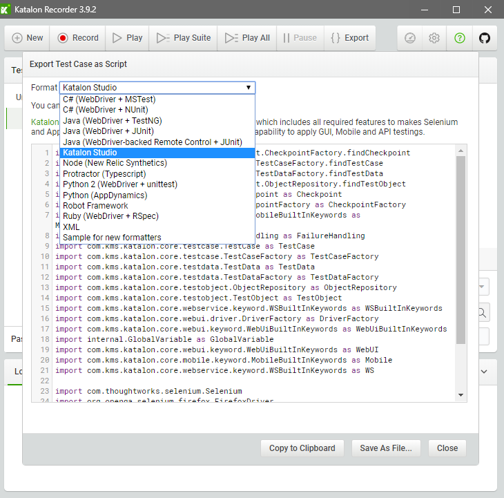Click code line 23 import com.thoughtworks.selenium.Selenium
504x498 pixels.
pos(148,391)
